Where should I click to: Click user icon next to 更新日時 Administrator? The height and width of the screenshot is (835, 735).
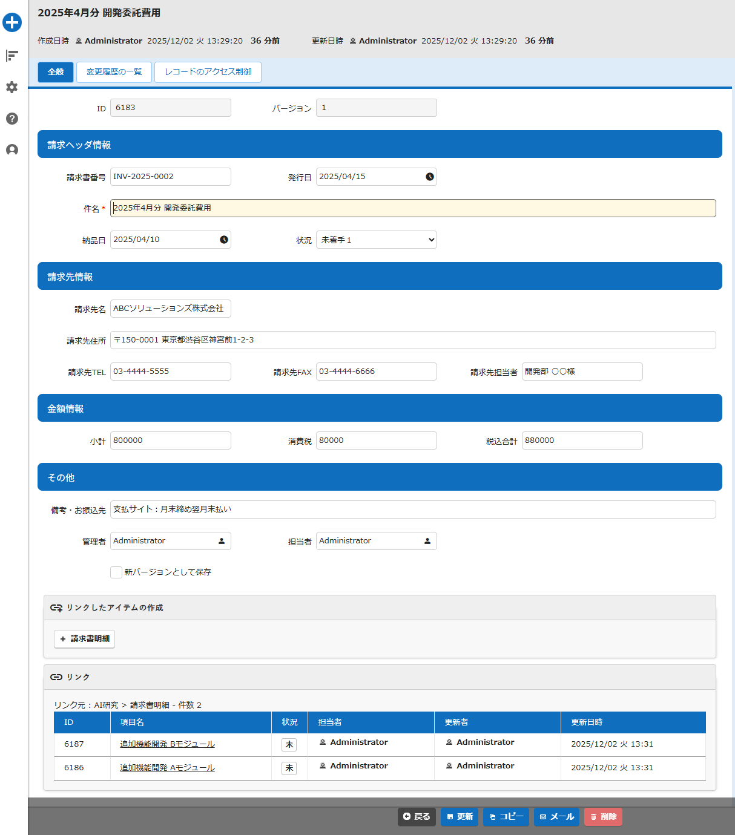[x=353, y=41]
